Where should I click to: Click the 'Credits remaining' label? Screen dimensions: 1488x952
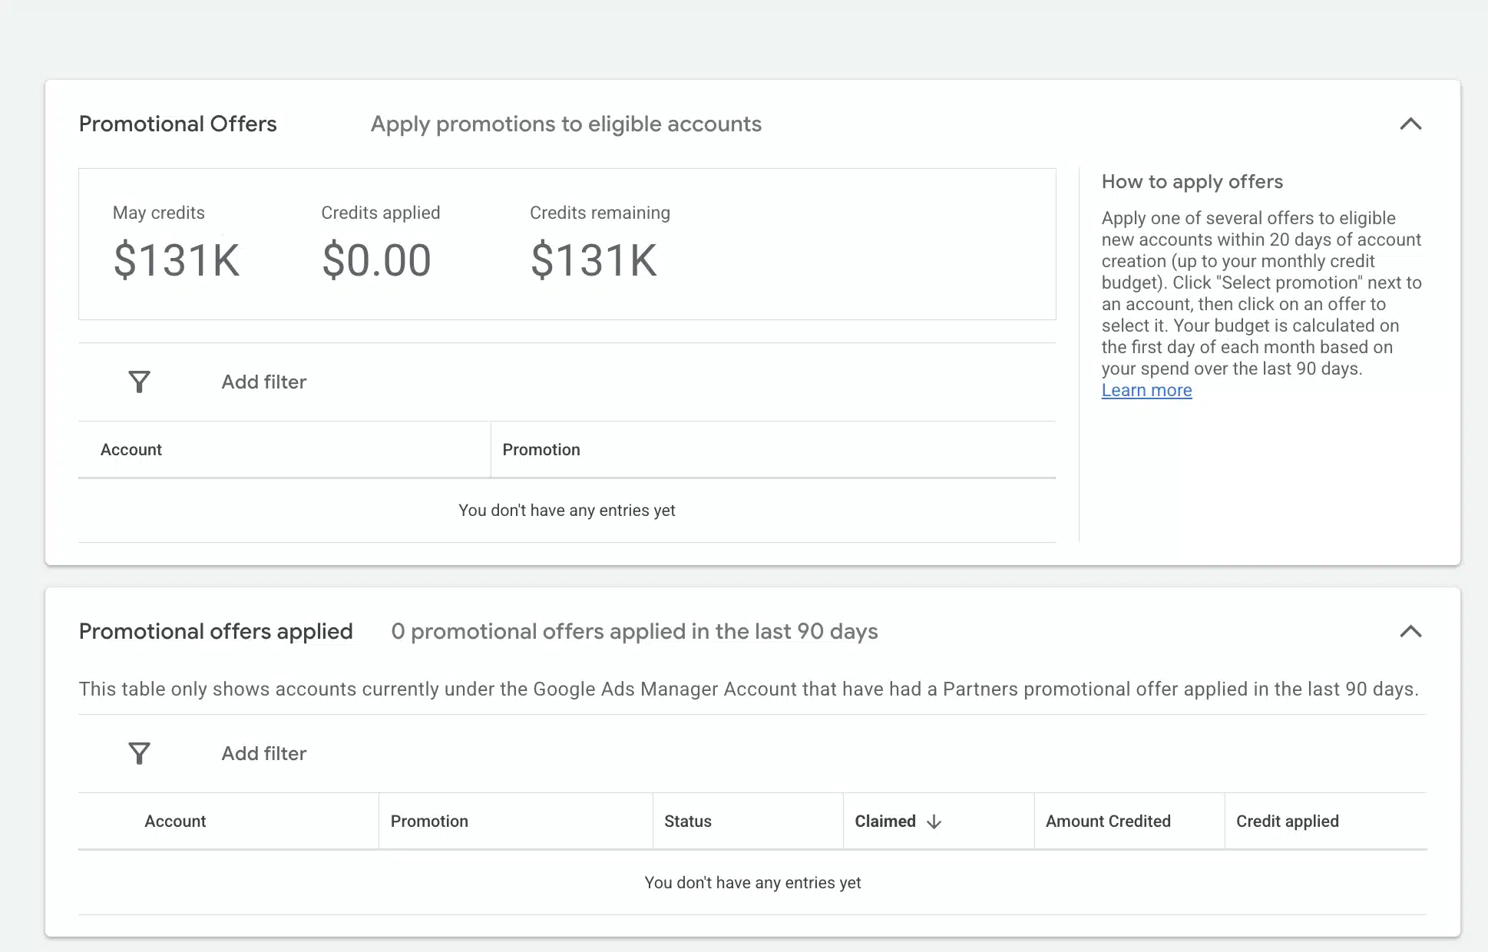tap(600, 213)
